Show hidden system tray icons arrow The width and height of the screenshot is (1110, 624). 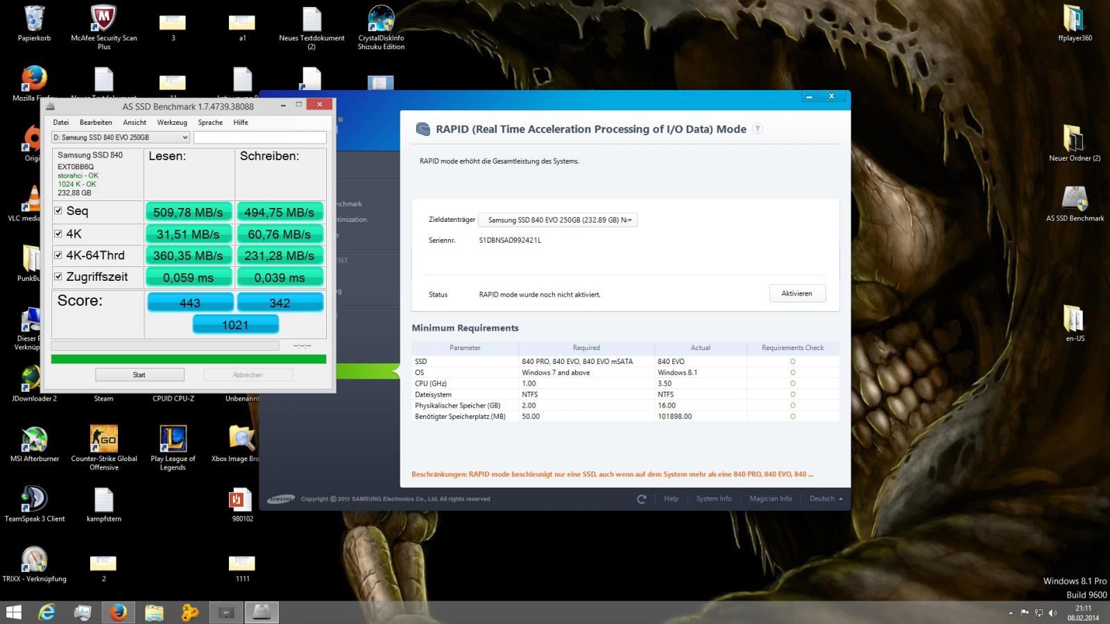(x=1011, y=613)
